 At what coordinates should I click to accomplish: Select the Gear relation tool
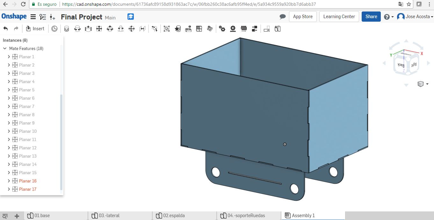tap(222, 29)
